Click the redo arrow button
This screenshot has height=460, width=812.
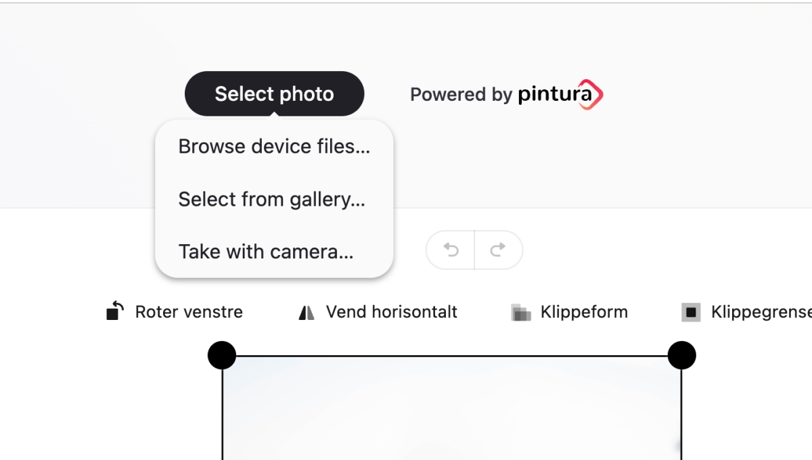(498, 250)
